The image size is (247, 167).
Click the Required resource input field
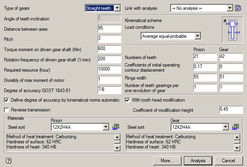pos(109,70)
